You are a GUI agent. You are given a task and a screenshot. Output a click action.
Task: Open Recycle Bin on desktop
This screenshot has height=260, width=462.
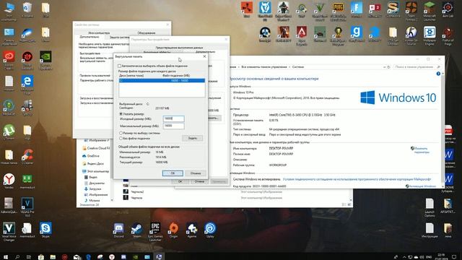[27, 9]
